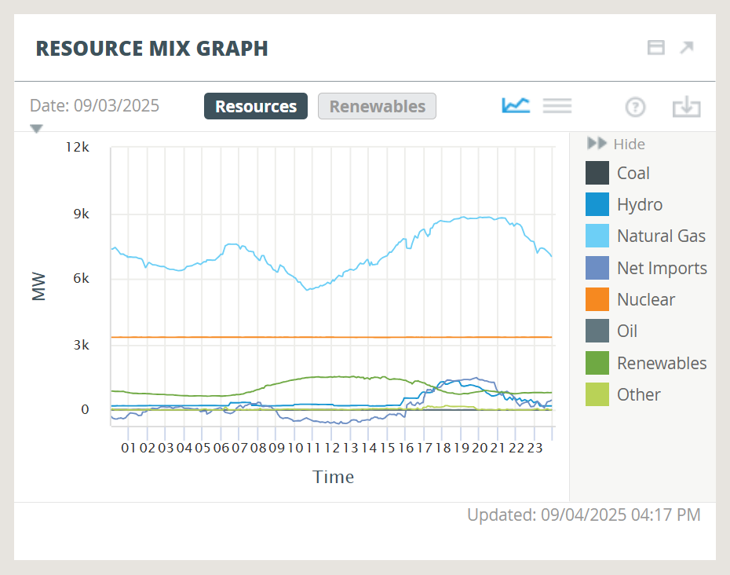Image resolution: width=730 pixels, height=575 pixels.
Task: Open the date picker dropdown triangle
Action: 36,129
